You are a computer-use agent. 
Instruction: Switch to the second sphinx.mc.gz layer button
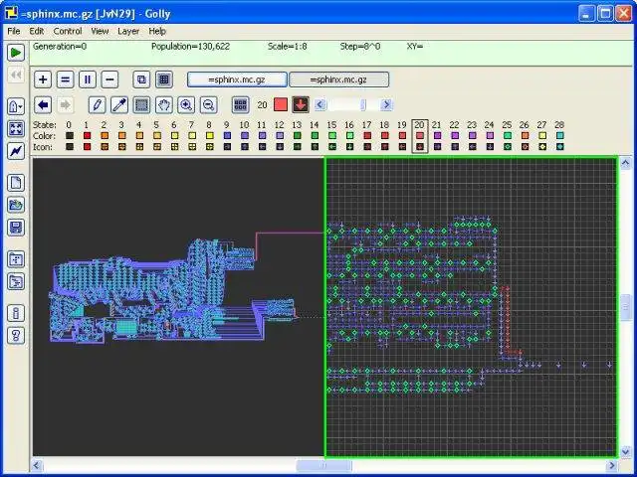338,79
